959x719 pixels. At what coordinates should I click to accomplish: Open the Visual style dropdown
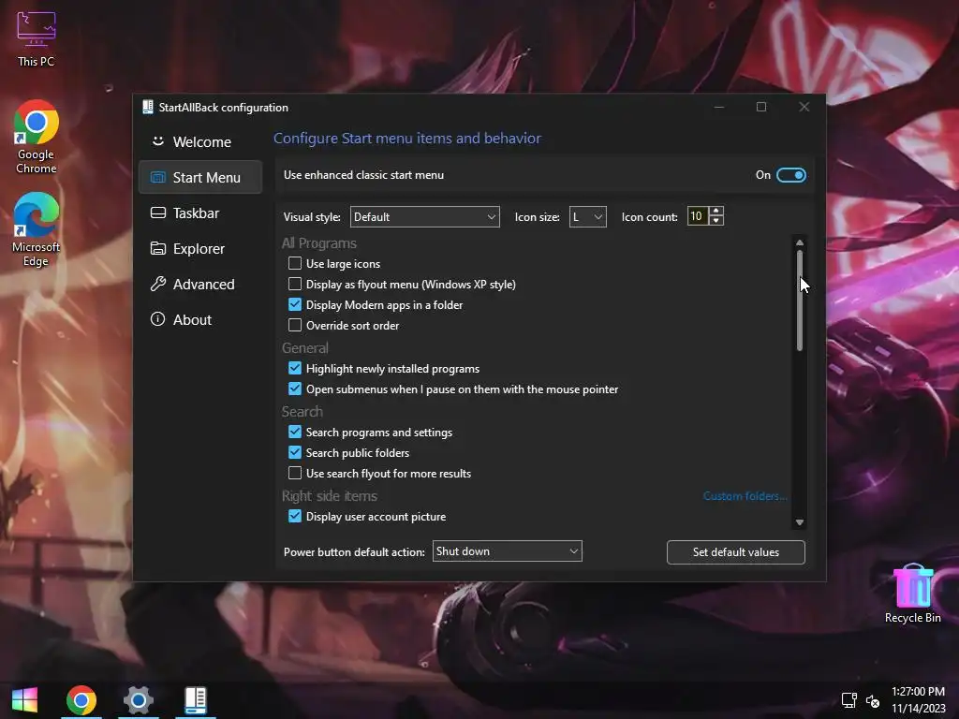pyautogui.click(x=424, y=217)
